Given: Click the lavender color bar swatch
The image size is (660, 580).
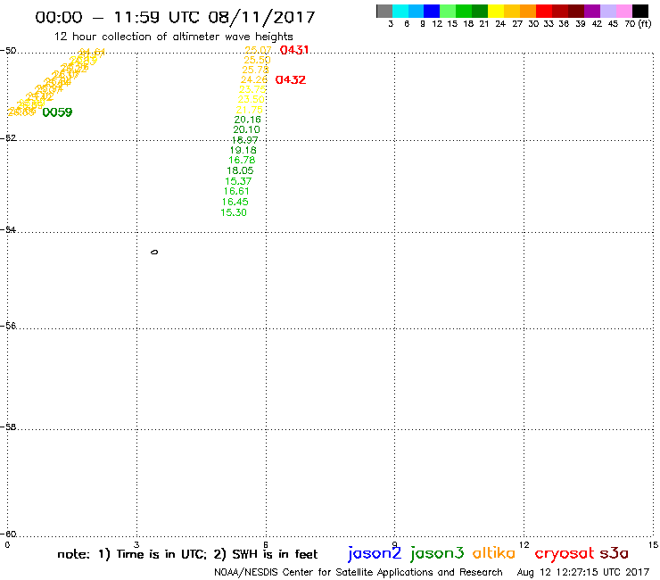Looking at the screenshot, I should (607, 11).
